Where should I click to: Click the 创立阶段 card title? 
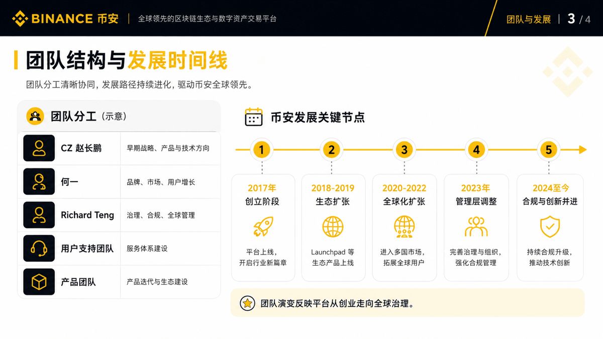click(x=262, y=201)
